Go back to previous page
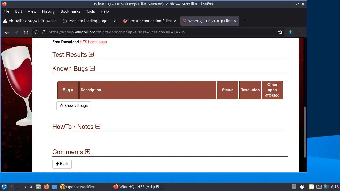Screen dimensions: 340x191 tap(7, 32)
